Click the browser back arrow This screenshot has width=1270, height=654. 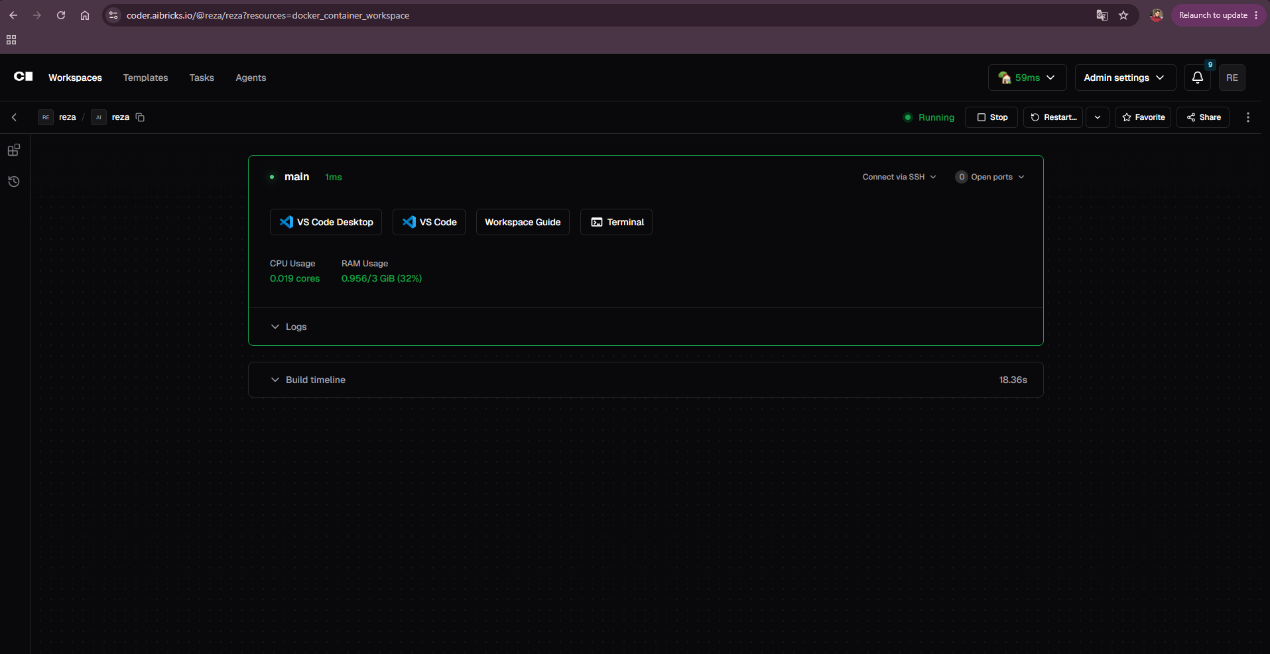[x=13, y=15]
